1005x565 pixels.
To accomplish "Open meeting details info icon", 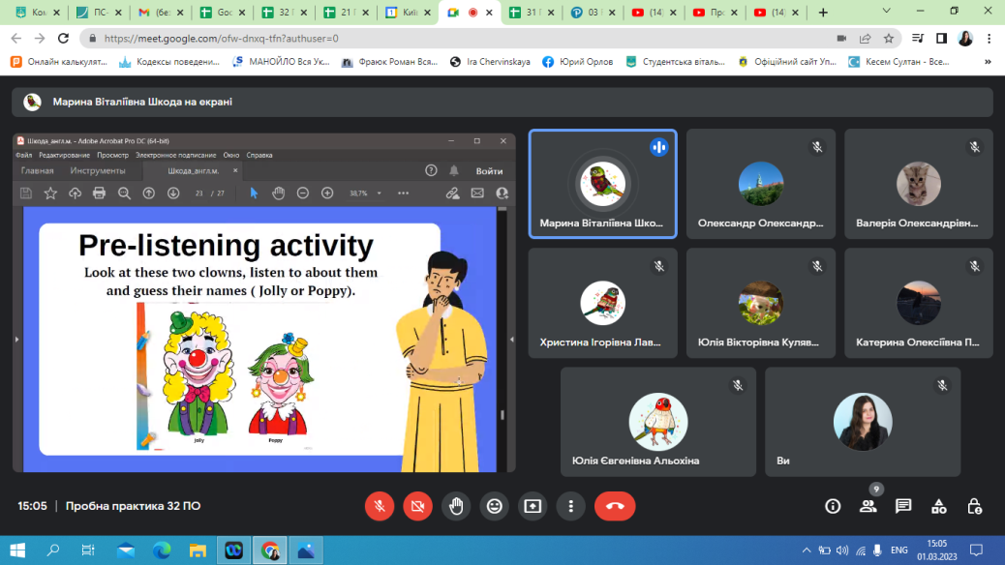I will 832,506.
